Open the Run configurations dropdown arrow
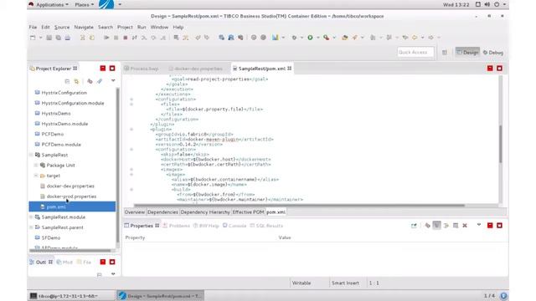Screen dimensions: 536x301 (x=317, y=38)
